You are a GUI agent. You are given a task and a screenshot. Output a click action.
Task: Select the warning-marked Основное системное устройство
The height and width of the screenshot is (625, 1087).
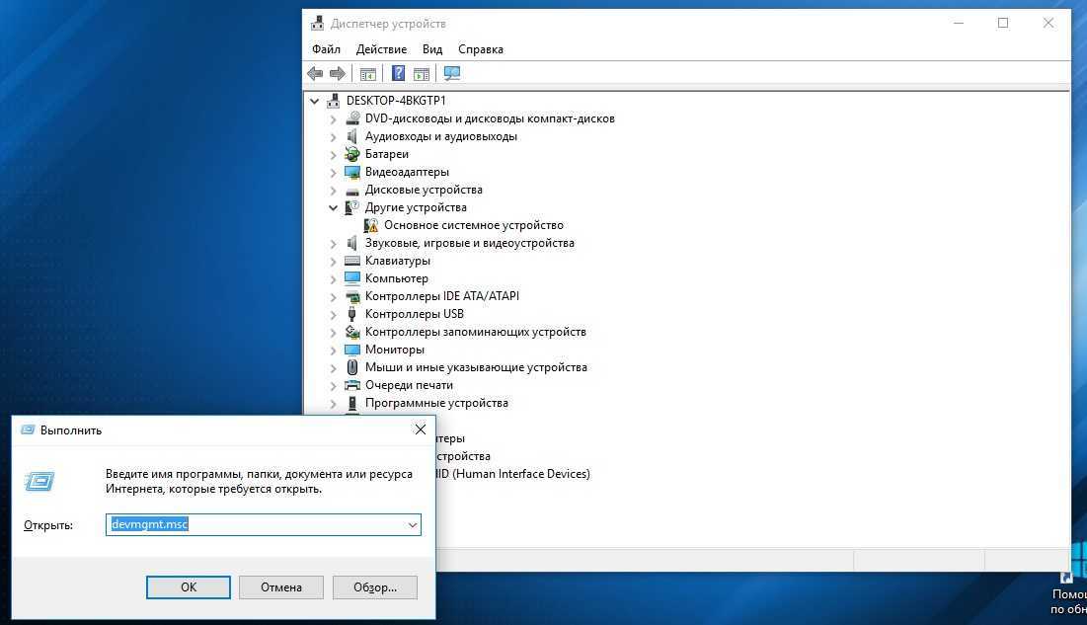(473, 225)
